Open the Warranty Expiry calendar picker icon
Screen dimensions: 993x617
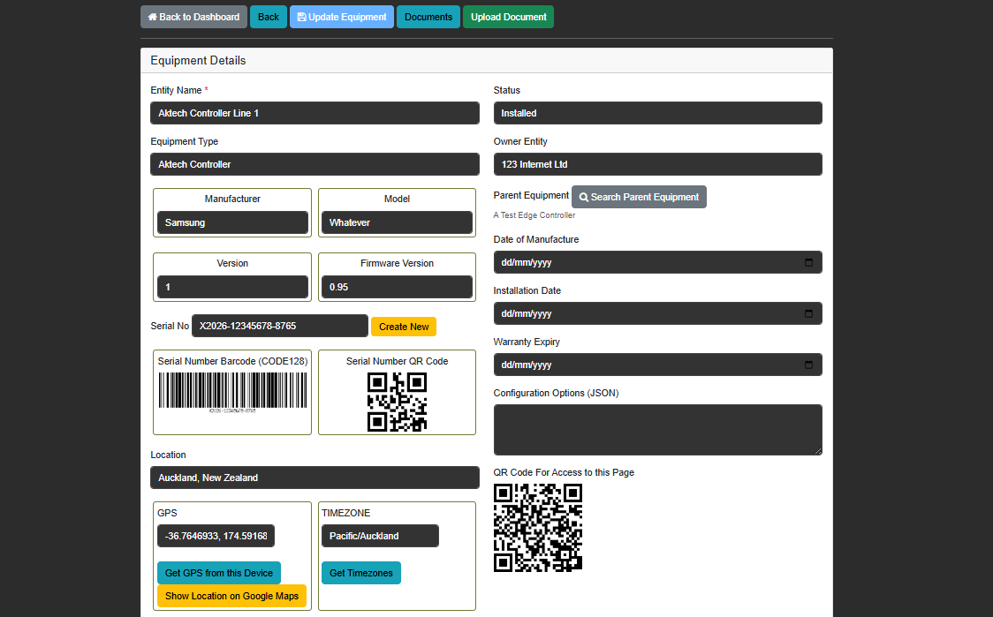(808, 365)
